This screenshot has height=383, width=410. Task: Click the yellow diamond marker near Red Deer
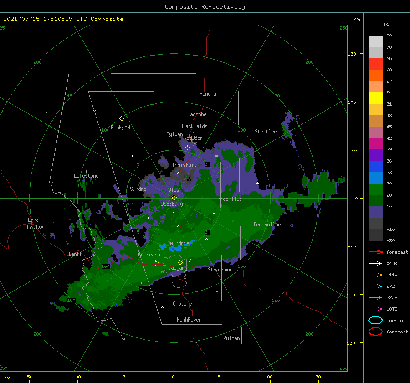tap(187, 148)
